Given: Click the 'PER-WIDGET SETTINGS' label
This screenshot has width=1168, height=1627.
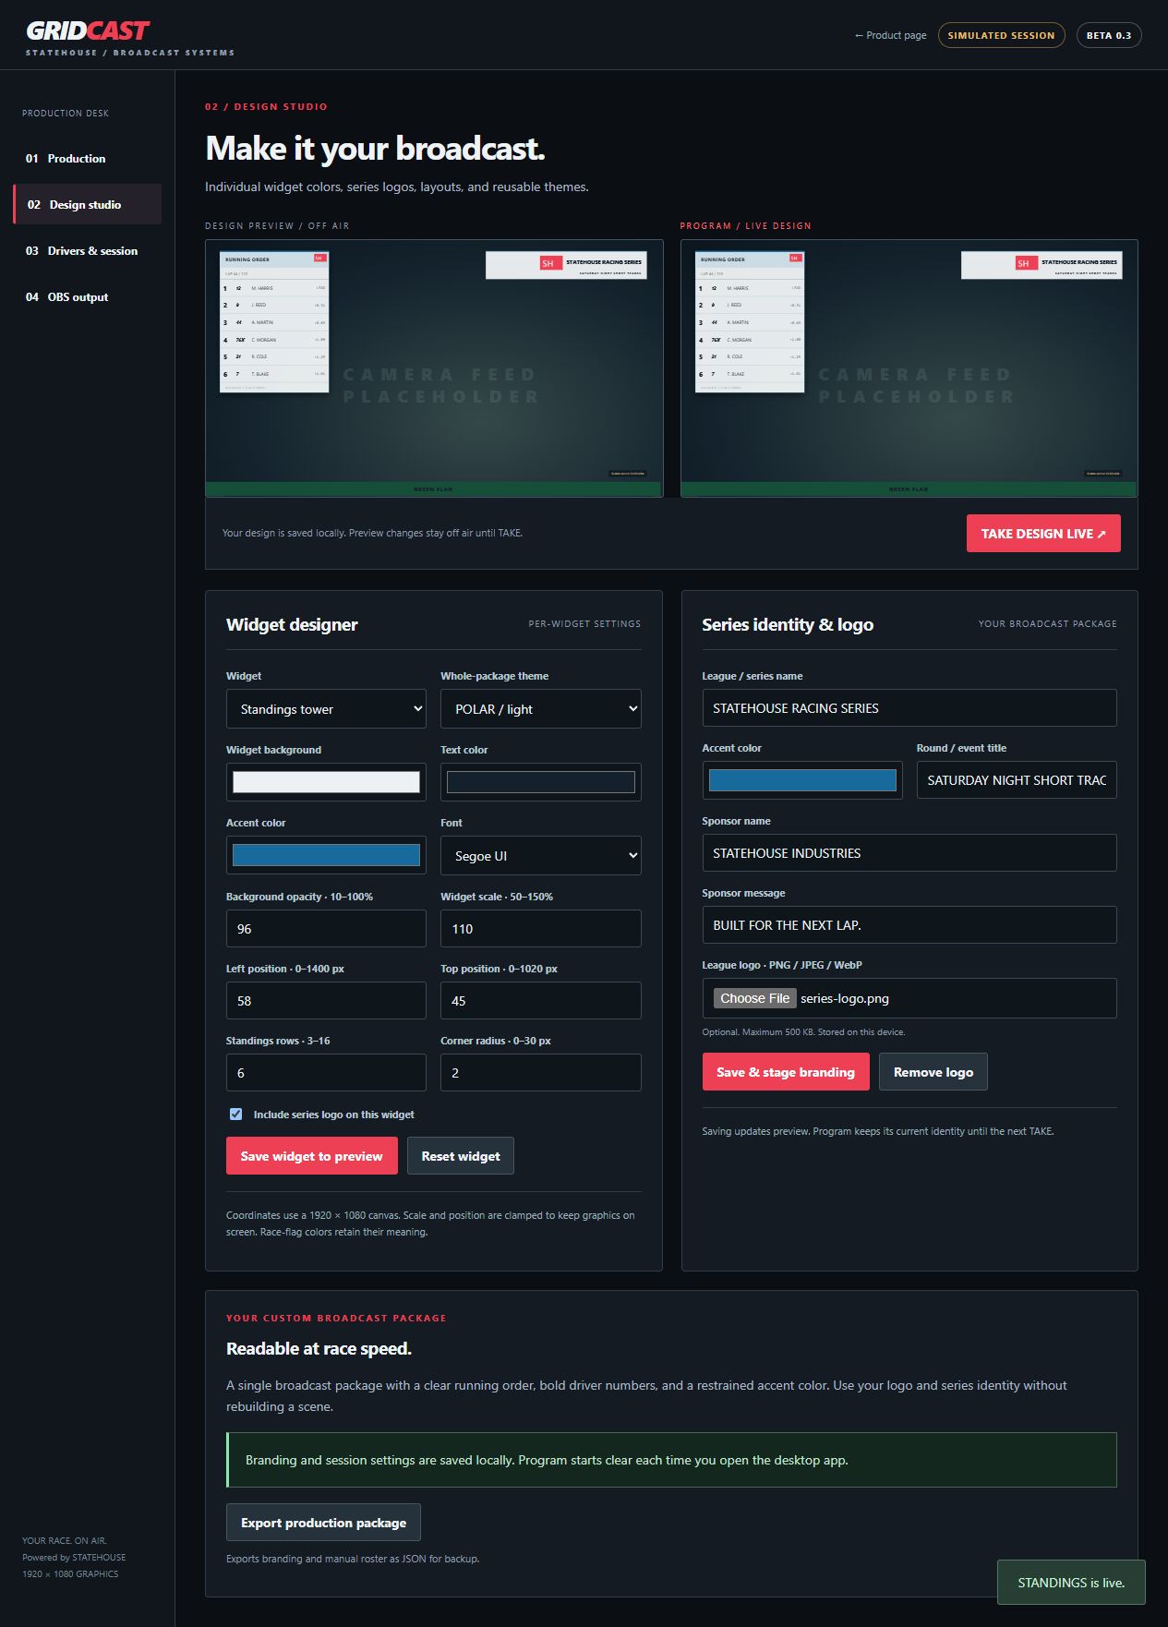Looking at the screenshot, I should click(584, 624).
